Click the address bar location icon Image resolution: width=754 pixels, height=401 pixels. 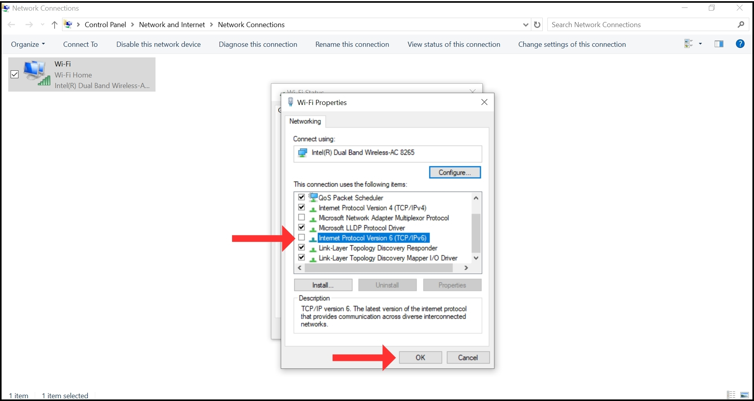pos(68,24)
